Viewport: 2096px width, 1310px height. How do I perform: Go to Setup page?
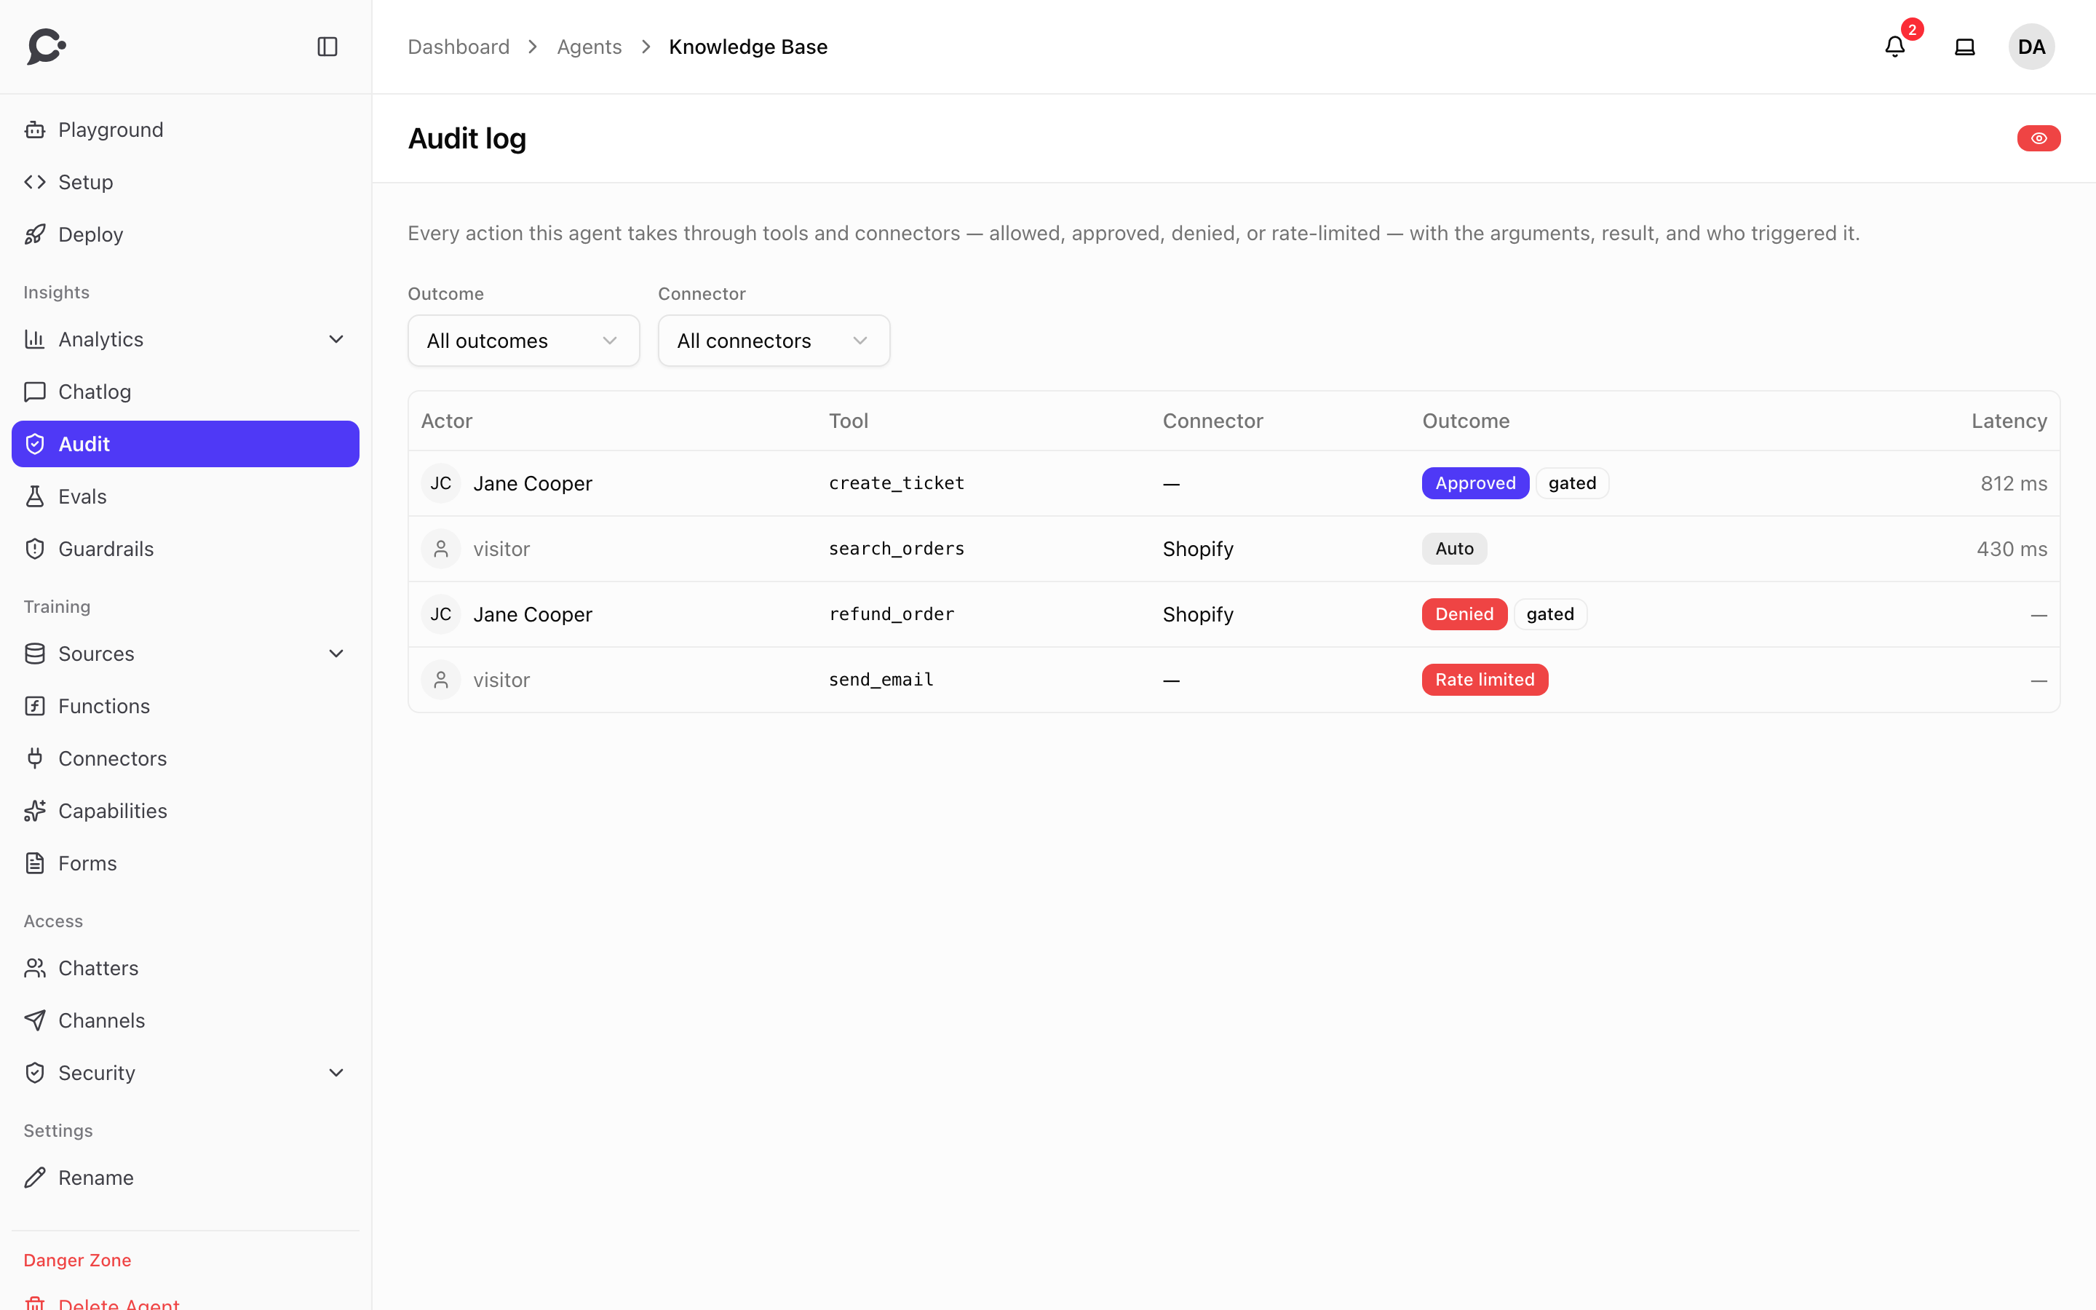tap(186, 182)
